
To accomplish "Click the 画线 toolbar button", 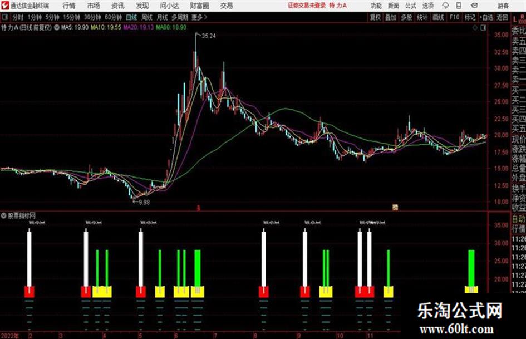I will 438,17.
